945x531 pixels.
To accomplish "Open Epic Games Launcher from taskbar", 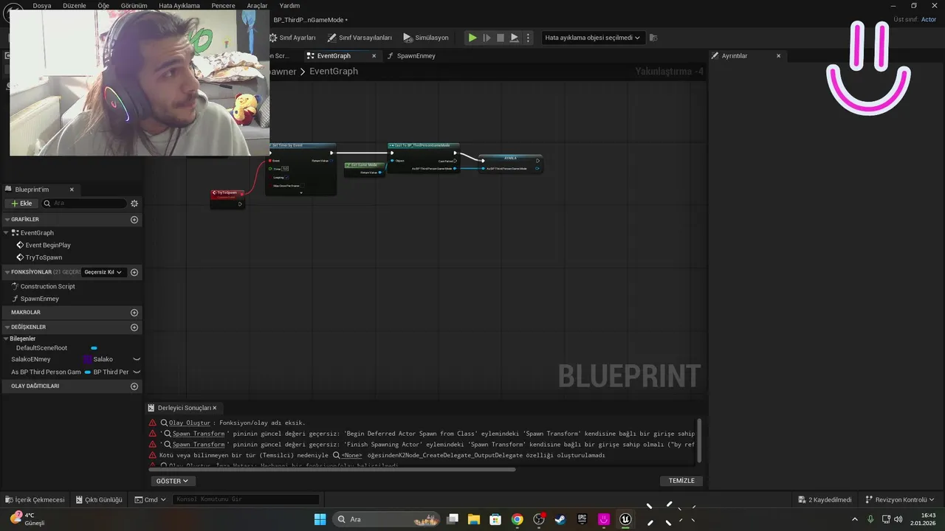I will pyautogui.click(x=582, y=519).
